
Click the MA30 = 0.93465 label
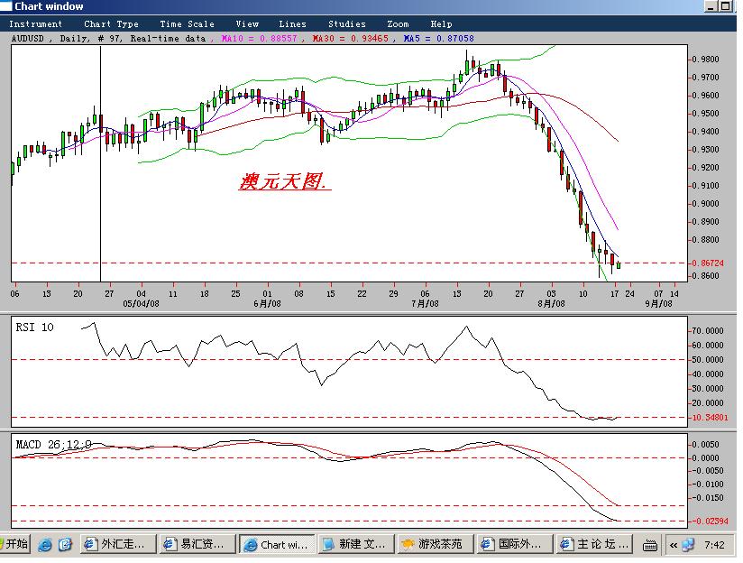point(351,39)
